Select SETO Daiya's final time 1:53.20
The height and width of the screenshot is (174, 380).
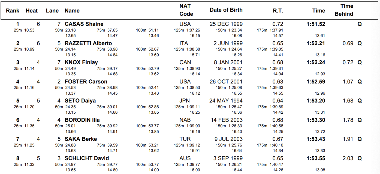[x=316, y=101]
